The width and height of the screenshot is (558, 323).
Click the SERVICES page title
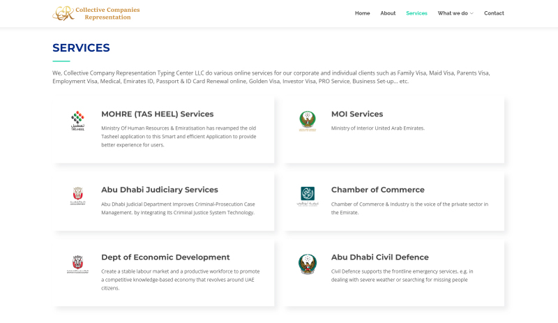click(x=81, y=47)
